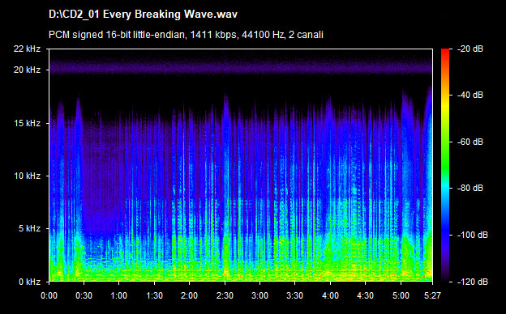Click the 1:30 time axis marker
Screen dimensions: 506x314
(154, 295)
